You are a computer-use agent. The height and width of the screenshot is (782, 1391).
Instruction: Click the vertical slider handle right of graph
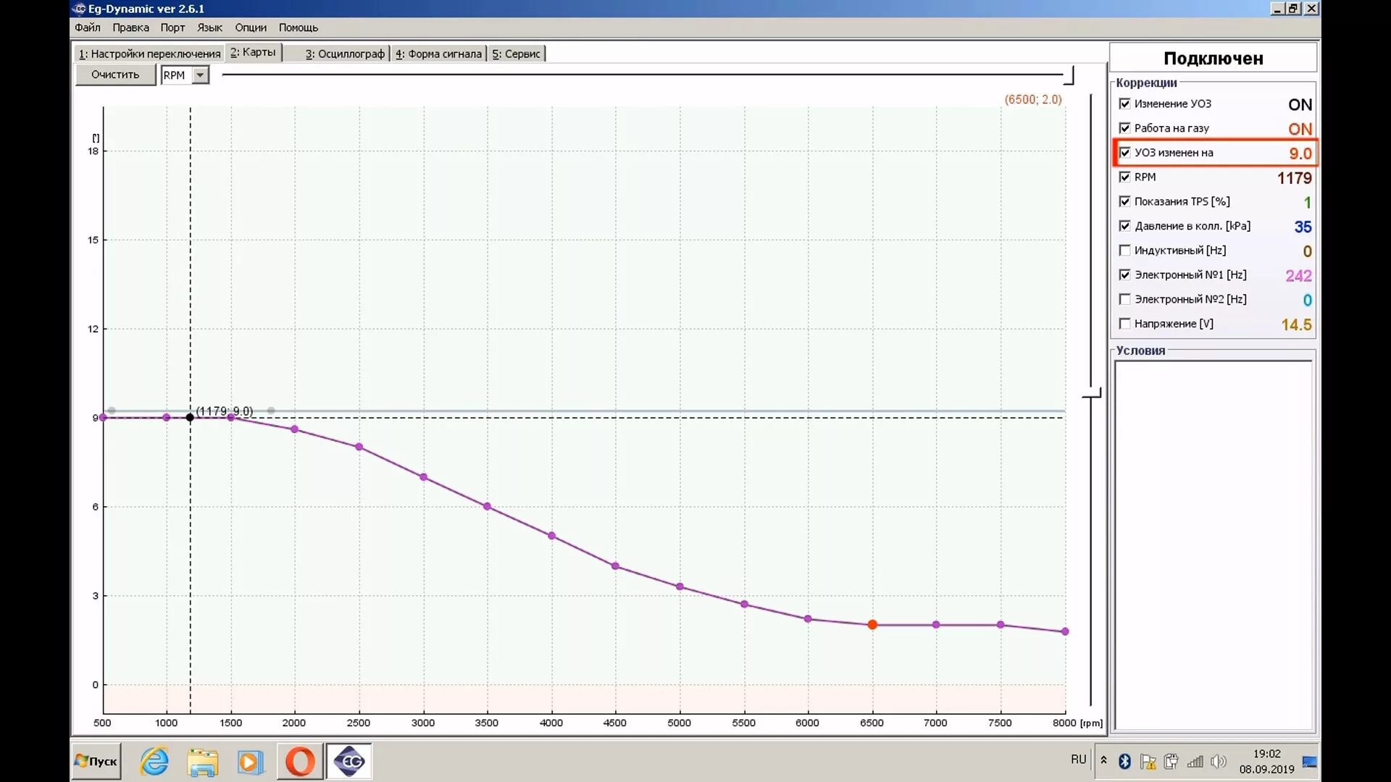(x=1092, y=395)
